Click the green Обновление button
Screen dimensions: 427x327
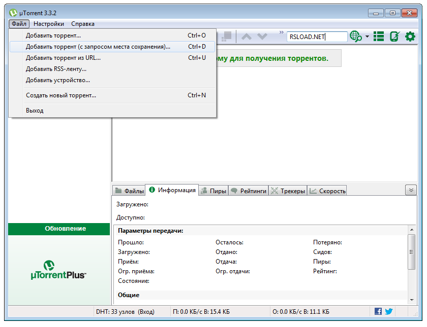59,229
